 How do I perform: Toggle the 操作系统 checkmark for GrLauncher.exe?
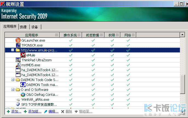pyautogui.click(x=71, y=41)
